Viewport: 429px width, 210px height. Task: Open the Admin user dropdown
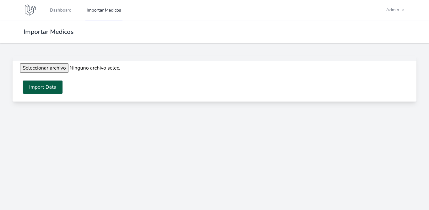tap(395, 10)
